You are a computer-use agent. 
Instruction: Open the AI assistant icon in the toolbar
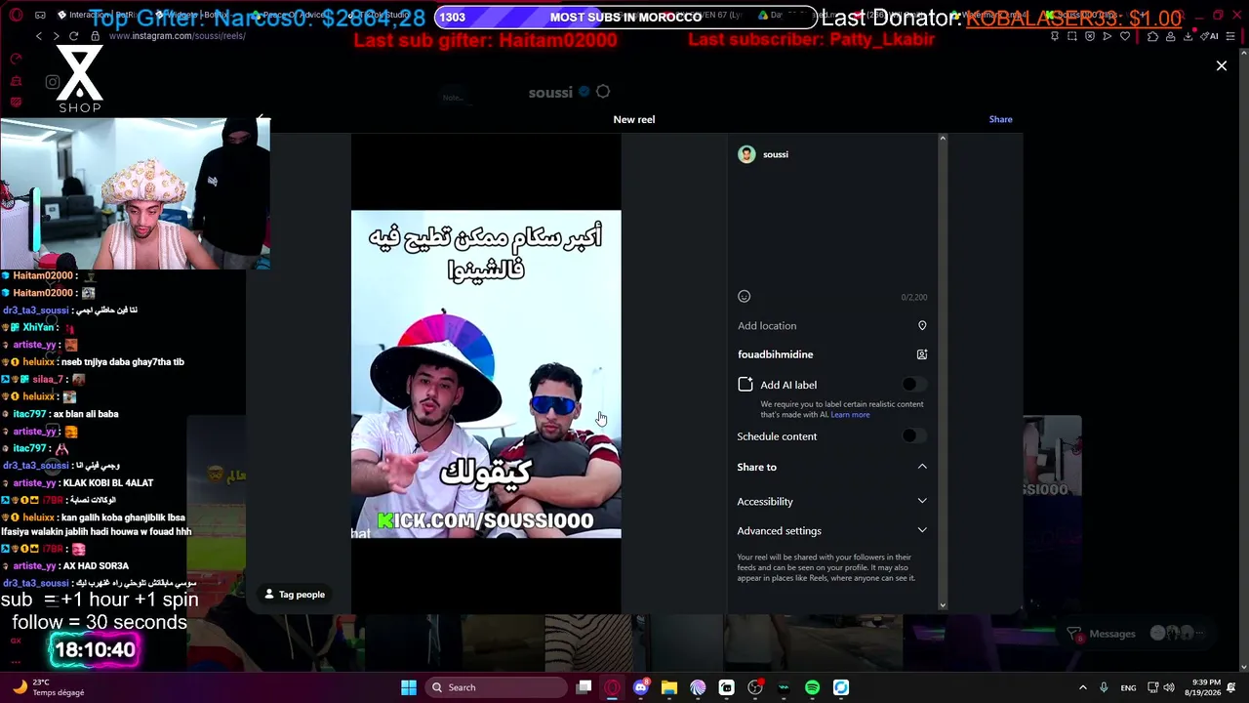pyautogui.click(x=1210, y=36)
